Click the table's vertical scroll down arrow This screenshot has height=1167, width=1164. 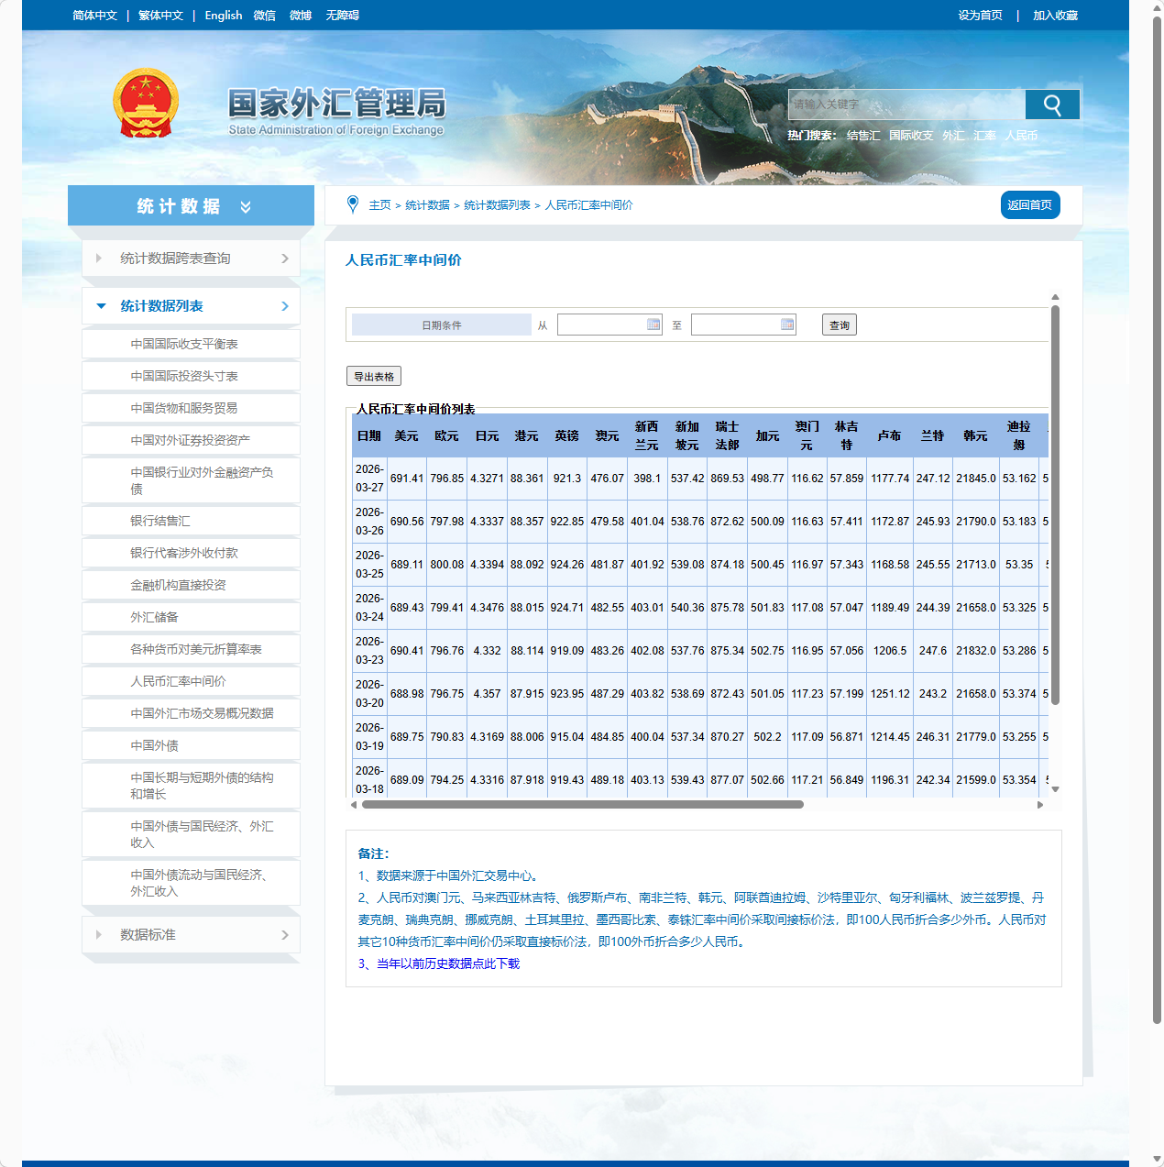click(1055, 788)
